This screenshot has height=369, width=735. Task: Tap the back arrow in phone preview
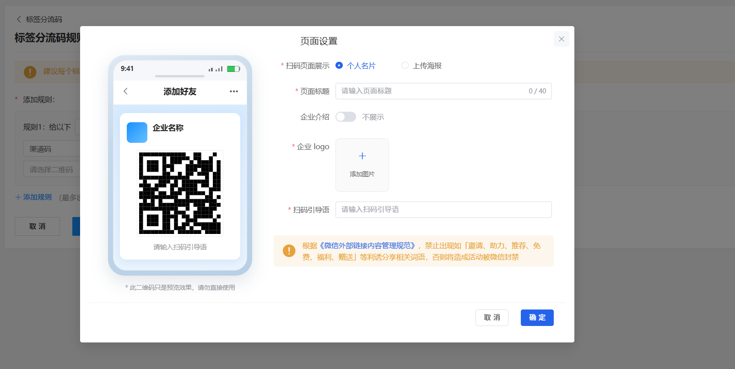coord(125,91)
